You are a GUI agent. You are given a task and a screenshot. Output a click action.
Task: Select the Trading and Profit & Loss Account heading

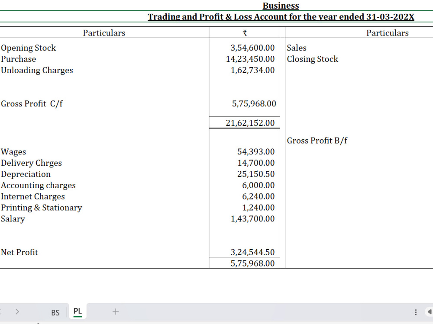point(281,17)
